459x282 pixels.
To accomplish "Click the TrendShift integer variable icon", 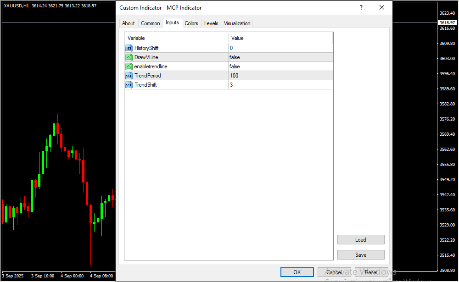I will pos(129,85).
